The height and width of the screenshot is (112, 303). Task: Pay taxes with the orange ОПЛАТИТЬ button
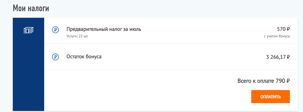point(271,97)
